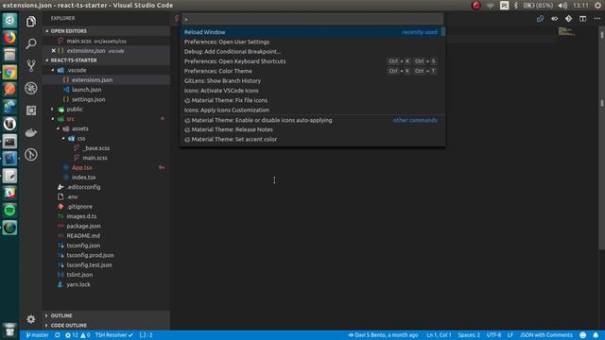Click the command palette list scrollbar
The image size is (605, 340).
coord(443,31)
